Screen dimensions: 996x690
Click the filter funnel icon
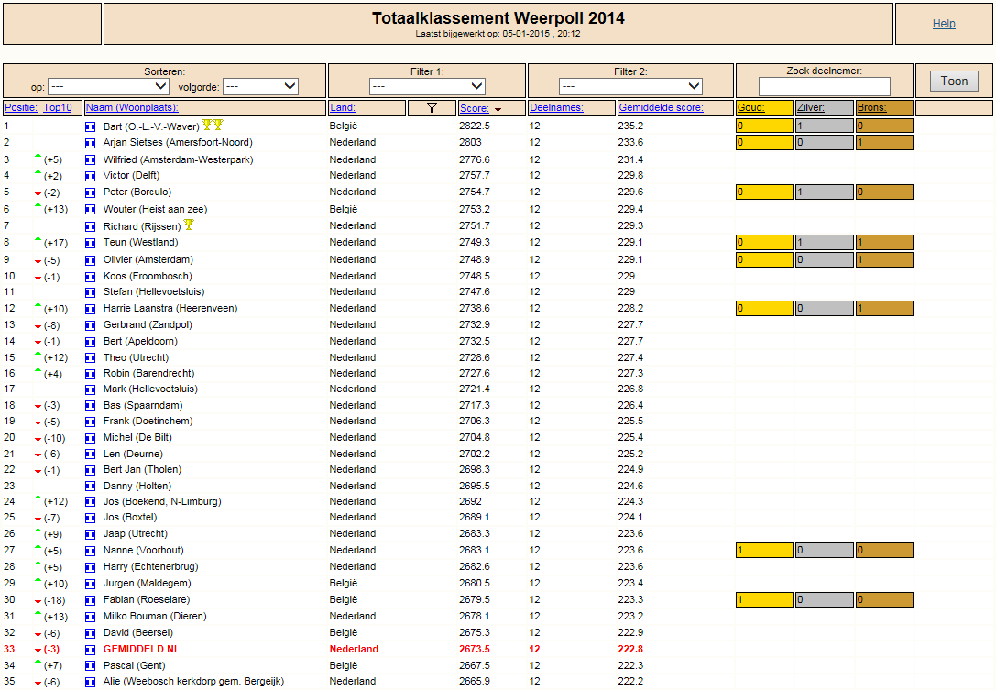[x=432, y=108]
